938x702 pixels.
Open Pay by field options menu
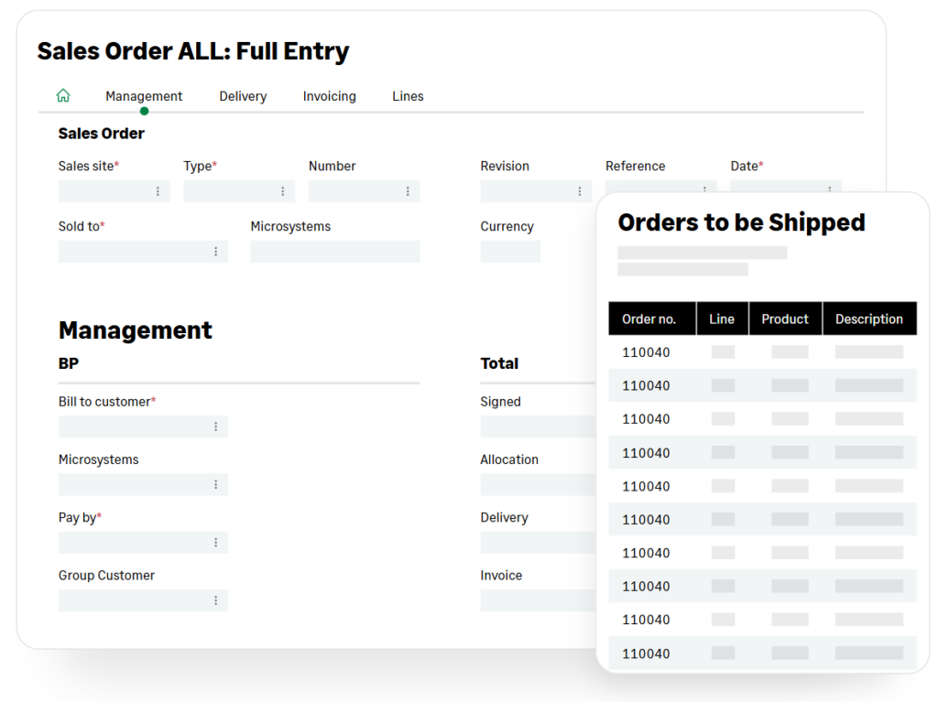[x=216, y=543]
